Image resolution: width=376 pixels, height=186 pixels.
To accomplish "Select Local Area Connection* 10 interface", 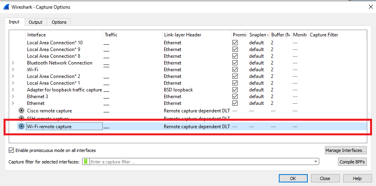I will pyautogui.click(x=55, y=43).
